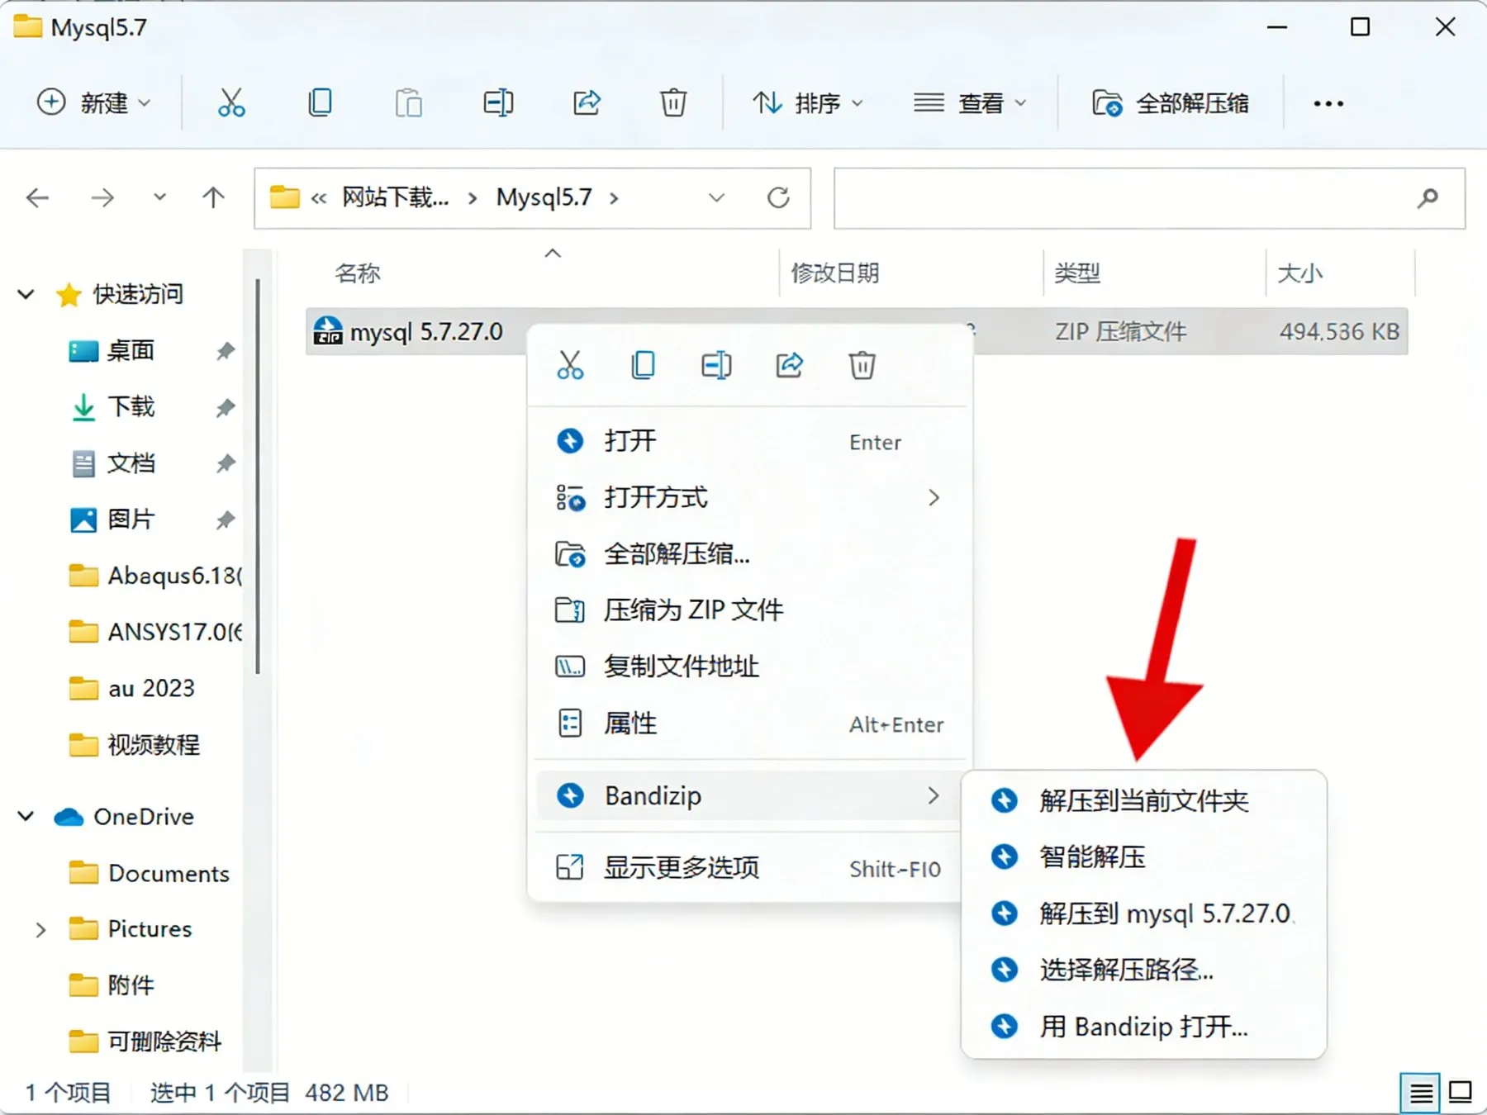Viewport: 1487px width, 1115px height.
Task: Switch to details view icon in the status bar
Action: click(1420, 1094)
